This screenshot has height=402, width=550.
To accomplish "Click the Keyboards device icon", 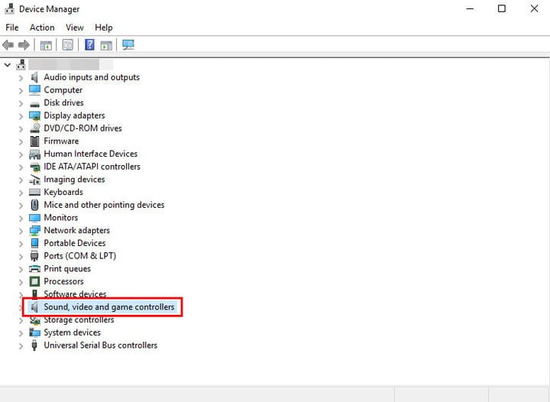I will 34,192.
